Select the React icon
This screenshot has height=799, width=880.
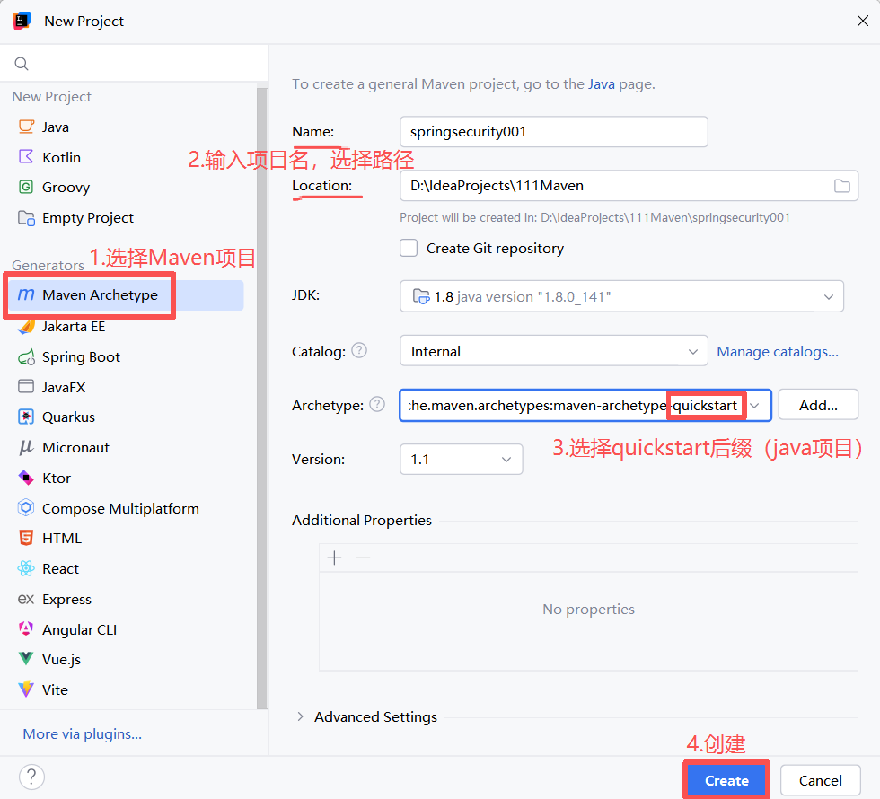[26, 568]
